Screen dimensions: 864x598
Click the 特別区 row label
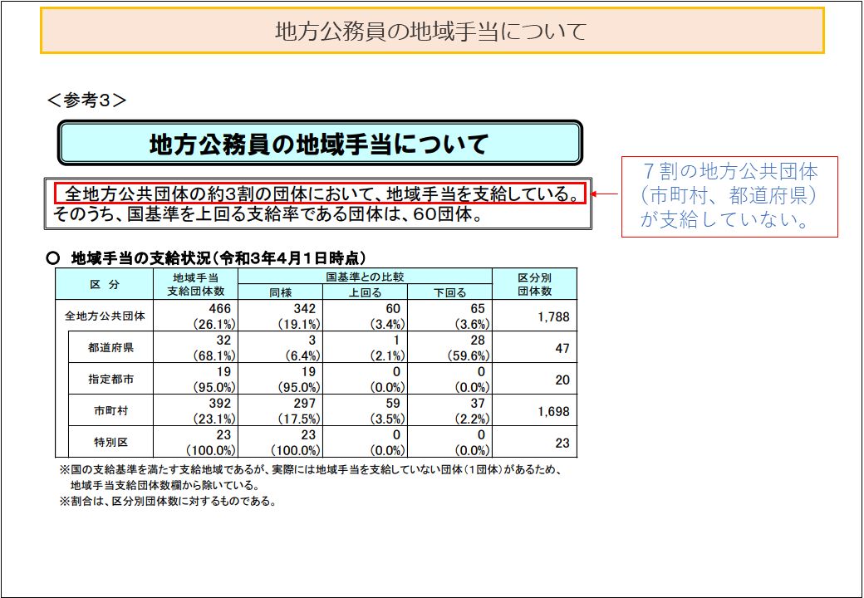point(110,442)
